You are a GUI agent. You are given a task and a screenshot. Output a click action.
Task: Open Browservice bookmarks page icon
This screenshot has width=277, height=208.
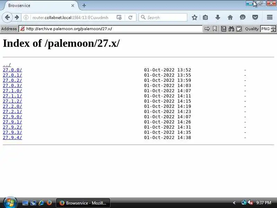point(224,29)
